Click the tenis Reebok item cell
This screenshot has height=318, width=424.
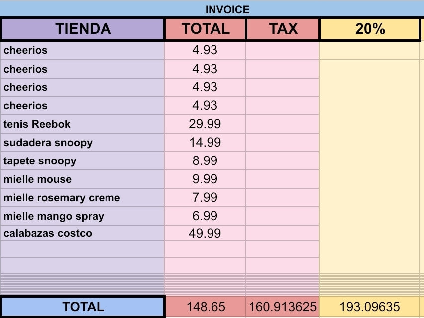(83, 124)
